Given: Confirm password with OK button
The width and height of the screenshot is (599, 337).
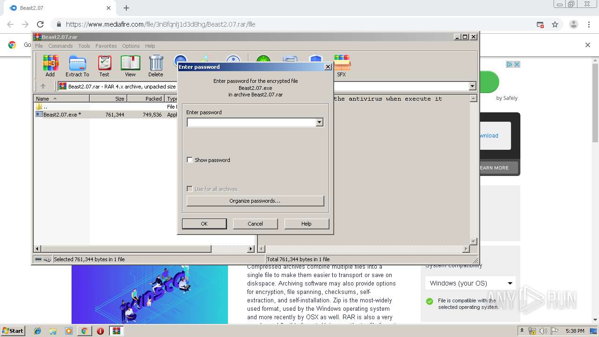Looking at the screenshot, I should [x=204, y=224].
